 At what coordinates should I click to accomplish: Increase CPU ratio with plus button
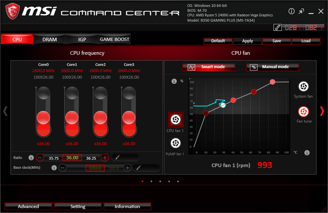pyautogui.click(x=105, y=158)
